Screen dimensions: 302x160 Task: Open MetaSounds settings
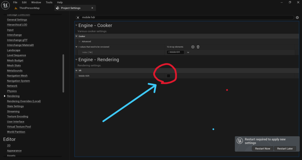[15, 71]
